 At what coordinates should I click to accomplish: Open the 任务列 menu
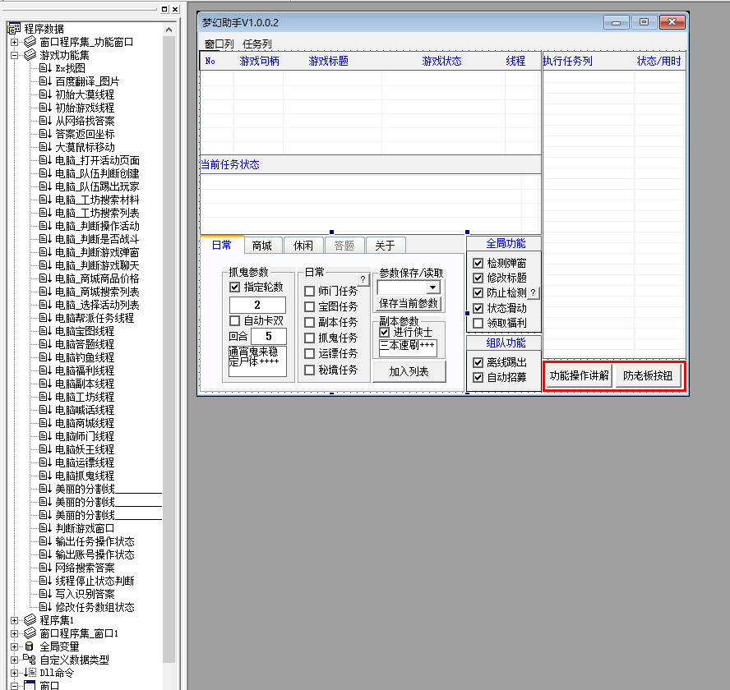[x=256, y=44]
